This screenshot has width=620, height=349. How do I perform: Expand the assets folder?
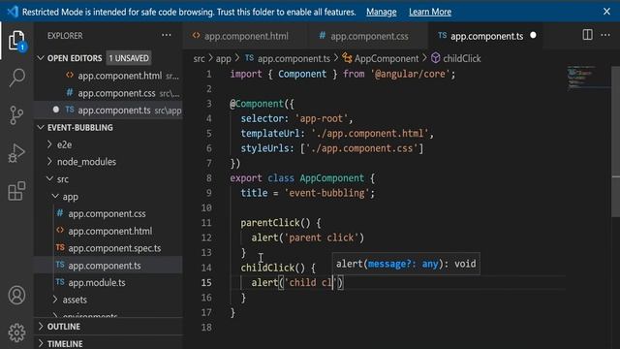pos(55,300)
